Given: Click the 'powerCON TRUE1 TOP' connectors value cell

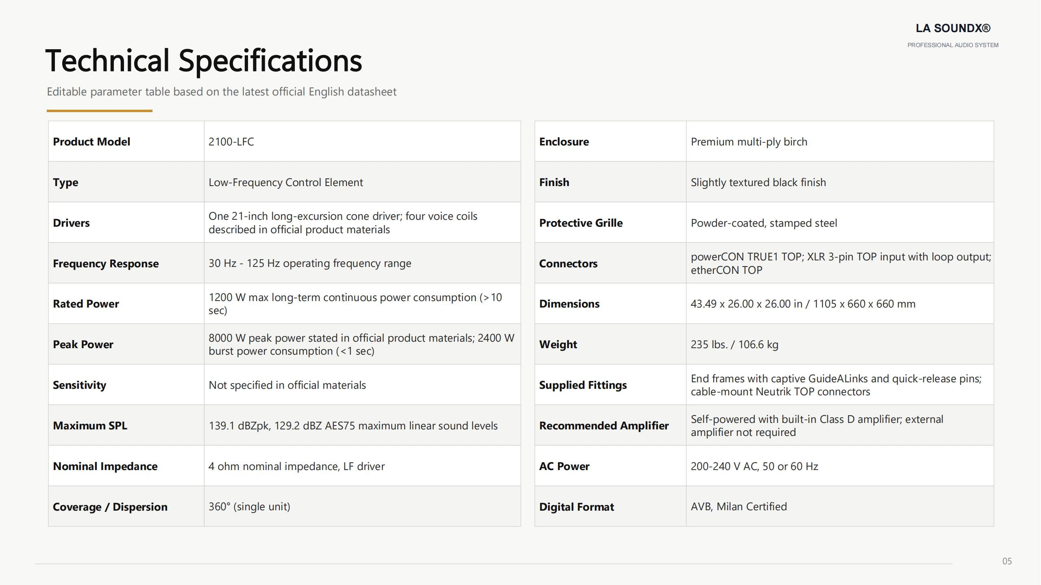Looking at the screenshot, I should pos(840,263).
